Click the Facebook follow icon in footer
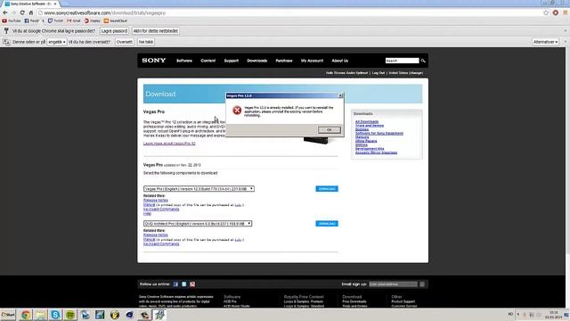 (x=175, y=284)
